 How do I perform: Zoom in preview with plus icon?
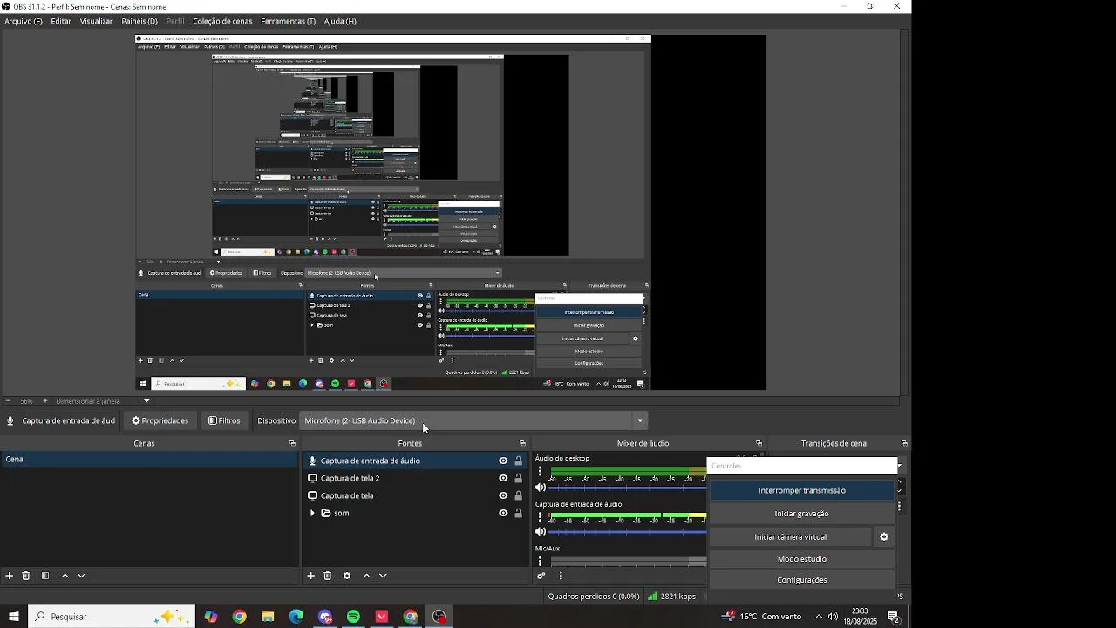coord(45,401)
